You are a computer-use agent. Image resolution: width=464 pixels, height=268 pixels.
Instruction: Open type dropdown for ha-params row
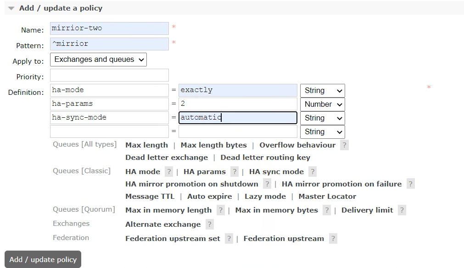(322, 104)
